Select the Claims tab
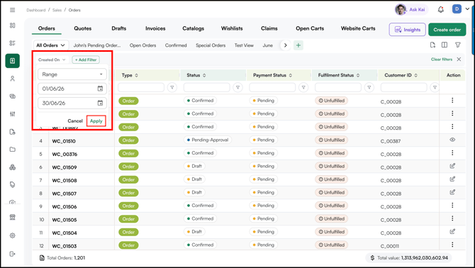 [x=269, y=28]
